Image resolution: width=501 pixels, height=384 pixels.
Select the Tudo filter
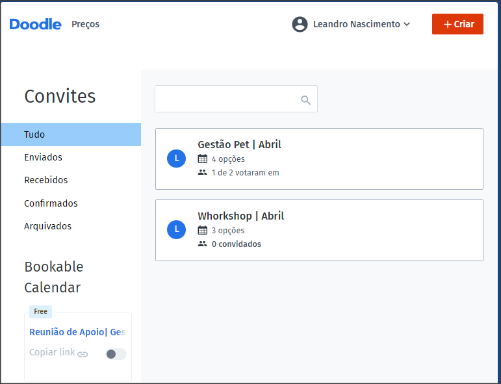point(71,134)
